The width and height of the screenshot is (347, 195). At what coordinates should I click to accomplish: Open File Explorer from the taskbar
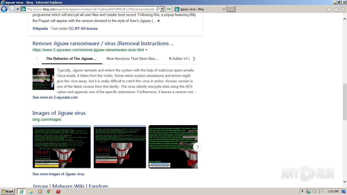point(31,191)
